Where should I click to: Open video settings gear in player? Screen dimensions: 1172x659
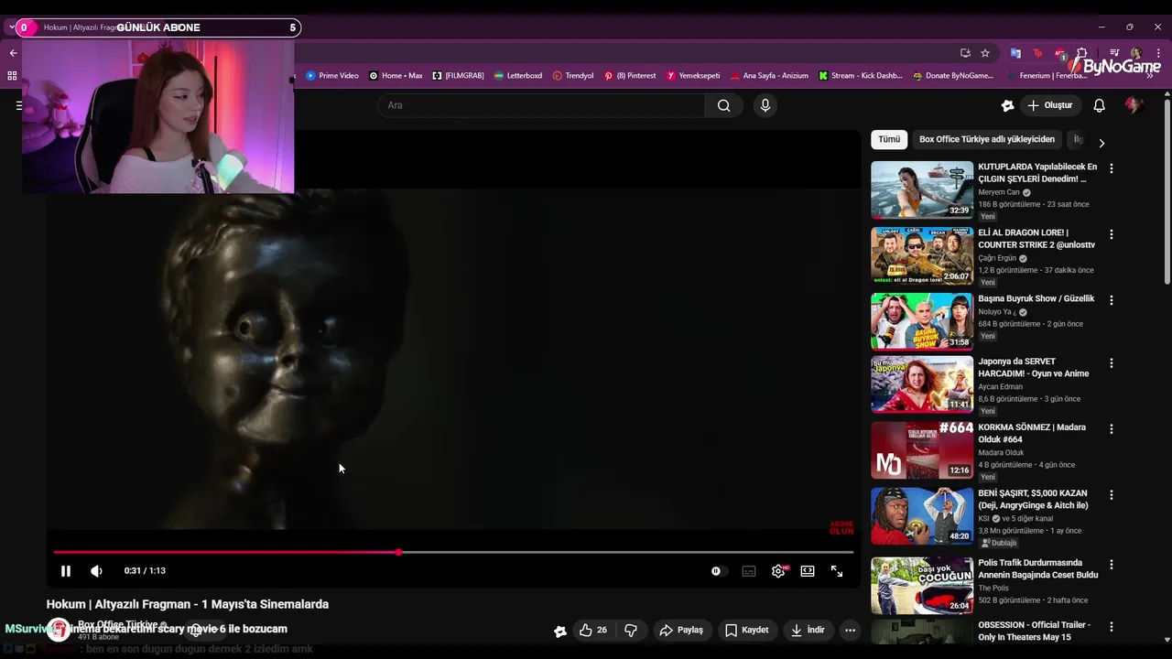click(x=778, y=571)
